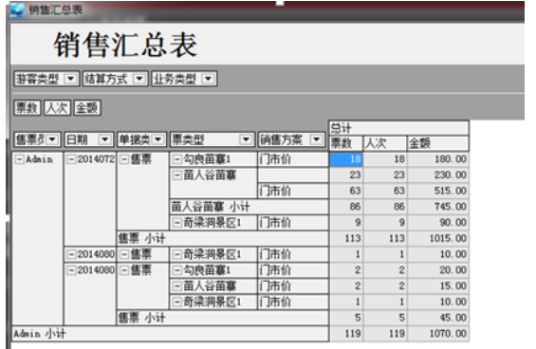Click the 230.00 amount cell
Viewport: 536px width, 349px height.
click(437, 175)
